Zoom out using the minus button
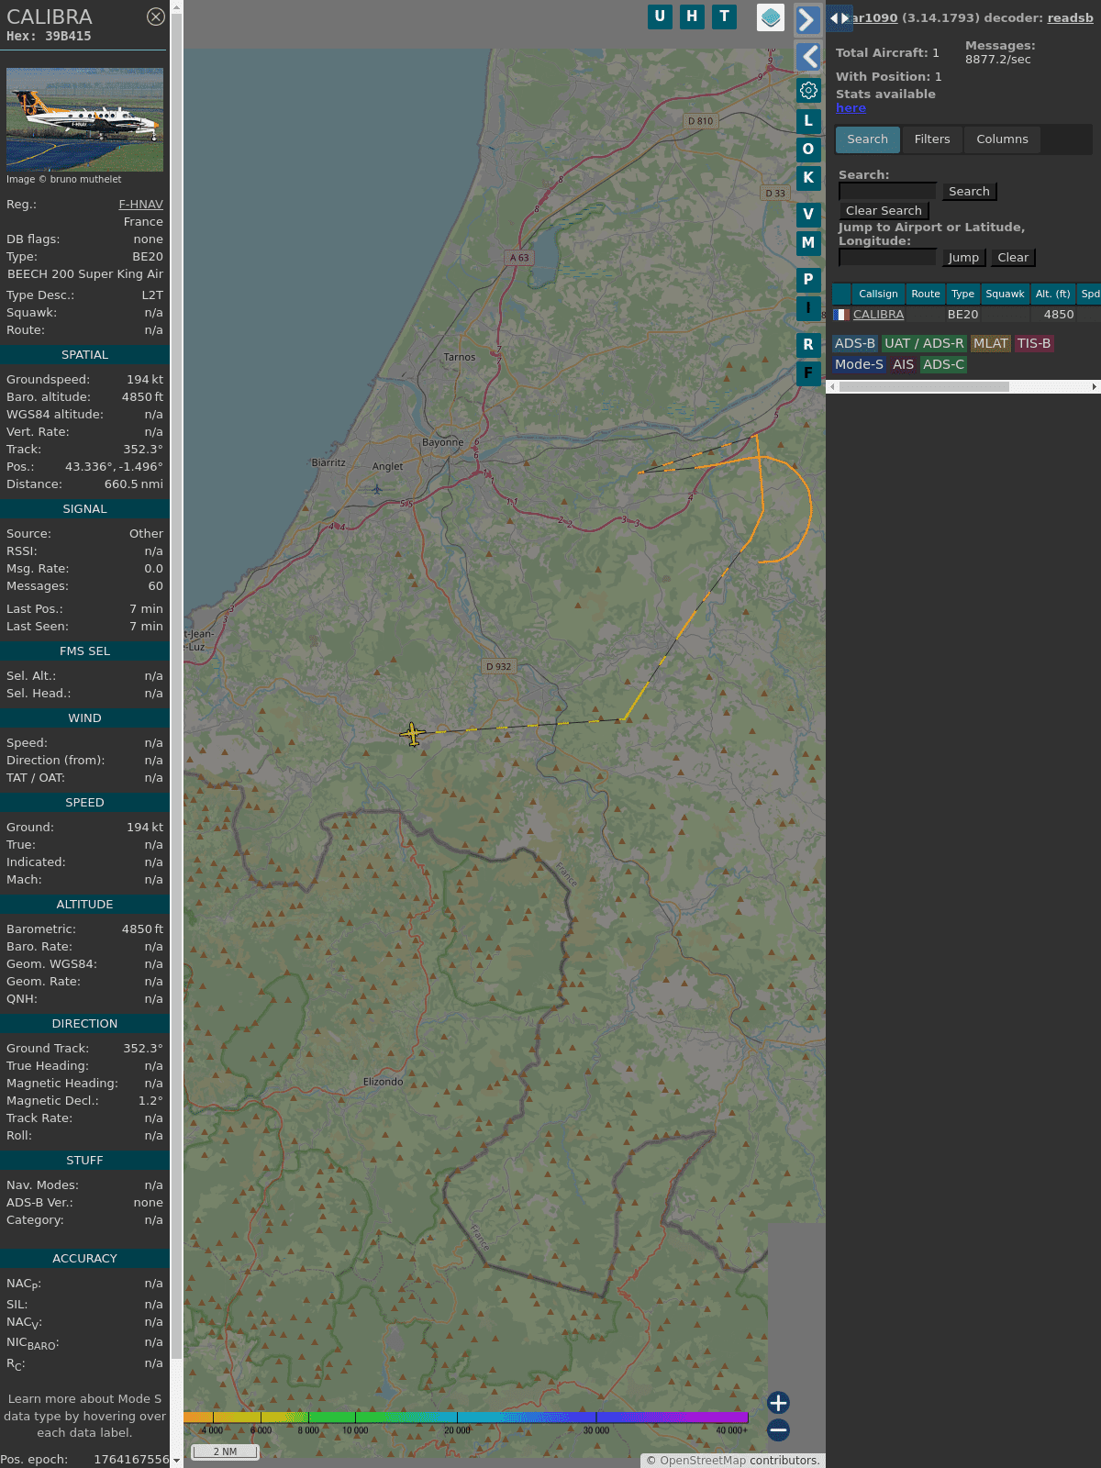Viewport: 1101px width, 1468px height. (x=778, y=1429)
